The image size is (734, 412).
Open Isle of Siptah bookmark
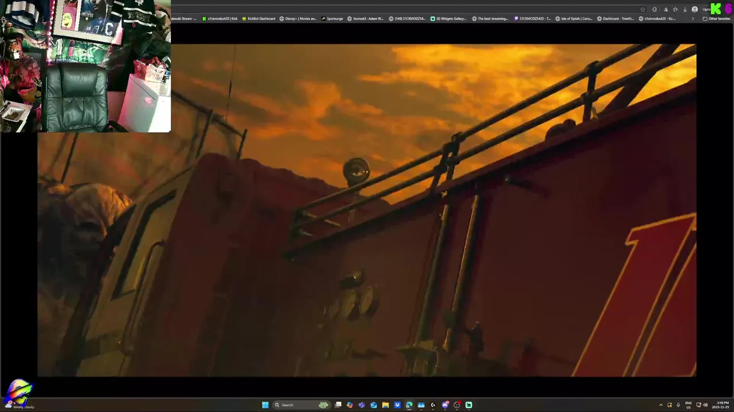(x=574, y=18)
